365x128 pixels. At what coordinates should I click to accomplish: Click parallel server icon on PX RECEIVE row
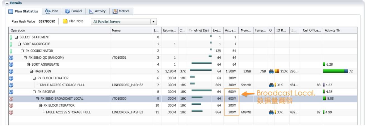tap(11, 92)
